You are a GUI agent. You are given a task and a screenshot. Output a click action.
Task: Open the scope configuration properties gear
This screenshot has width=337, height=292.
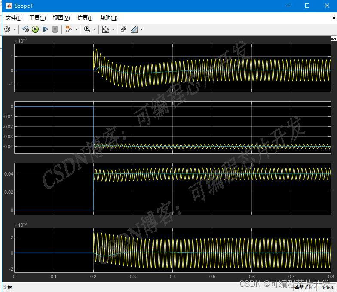[7, 29]
